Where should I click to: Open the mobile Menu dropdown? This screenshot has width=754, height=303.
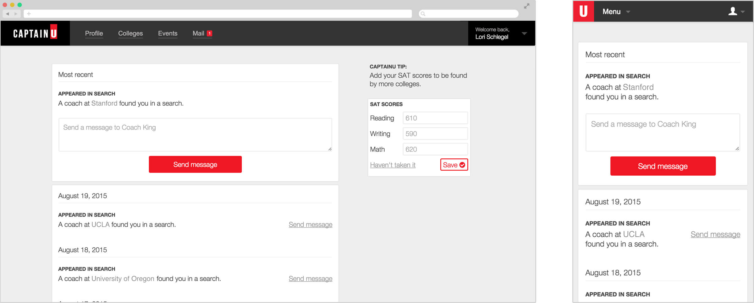point(616,12)
